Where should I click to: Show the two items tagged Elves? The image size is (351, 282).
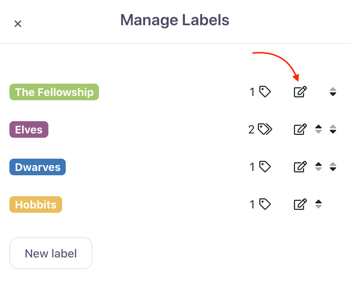[x=260, y=129]
